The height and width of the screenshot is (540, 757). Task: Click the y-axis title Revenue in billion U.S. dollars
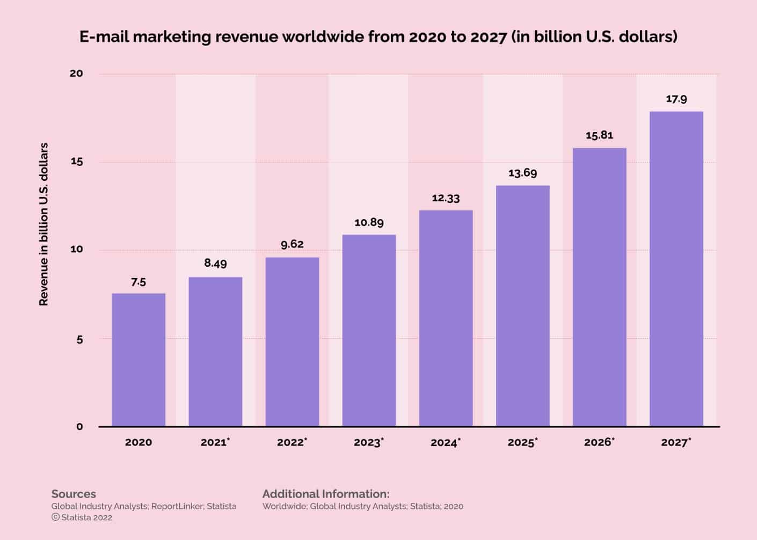tap(44, 224)
